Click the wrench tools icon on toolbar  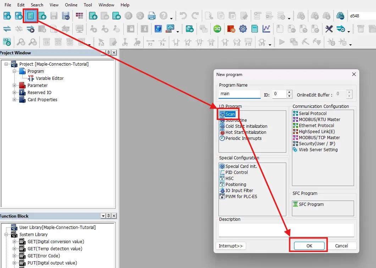(x=328, y=29)
